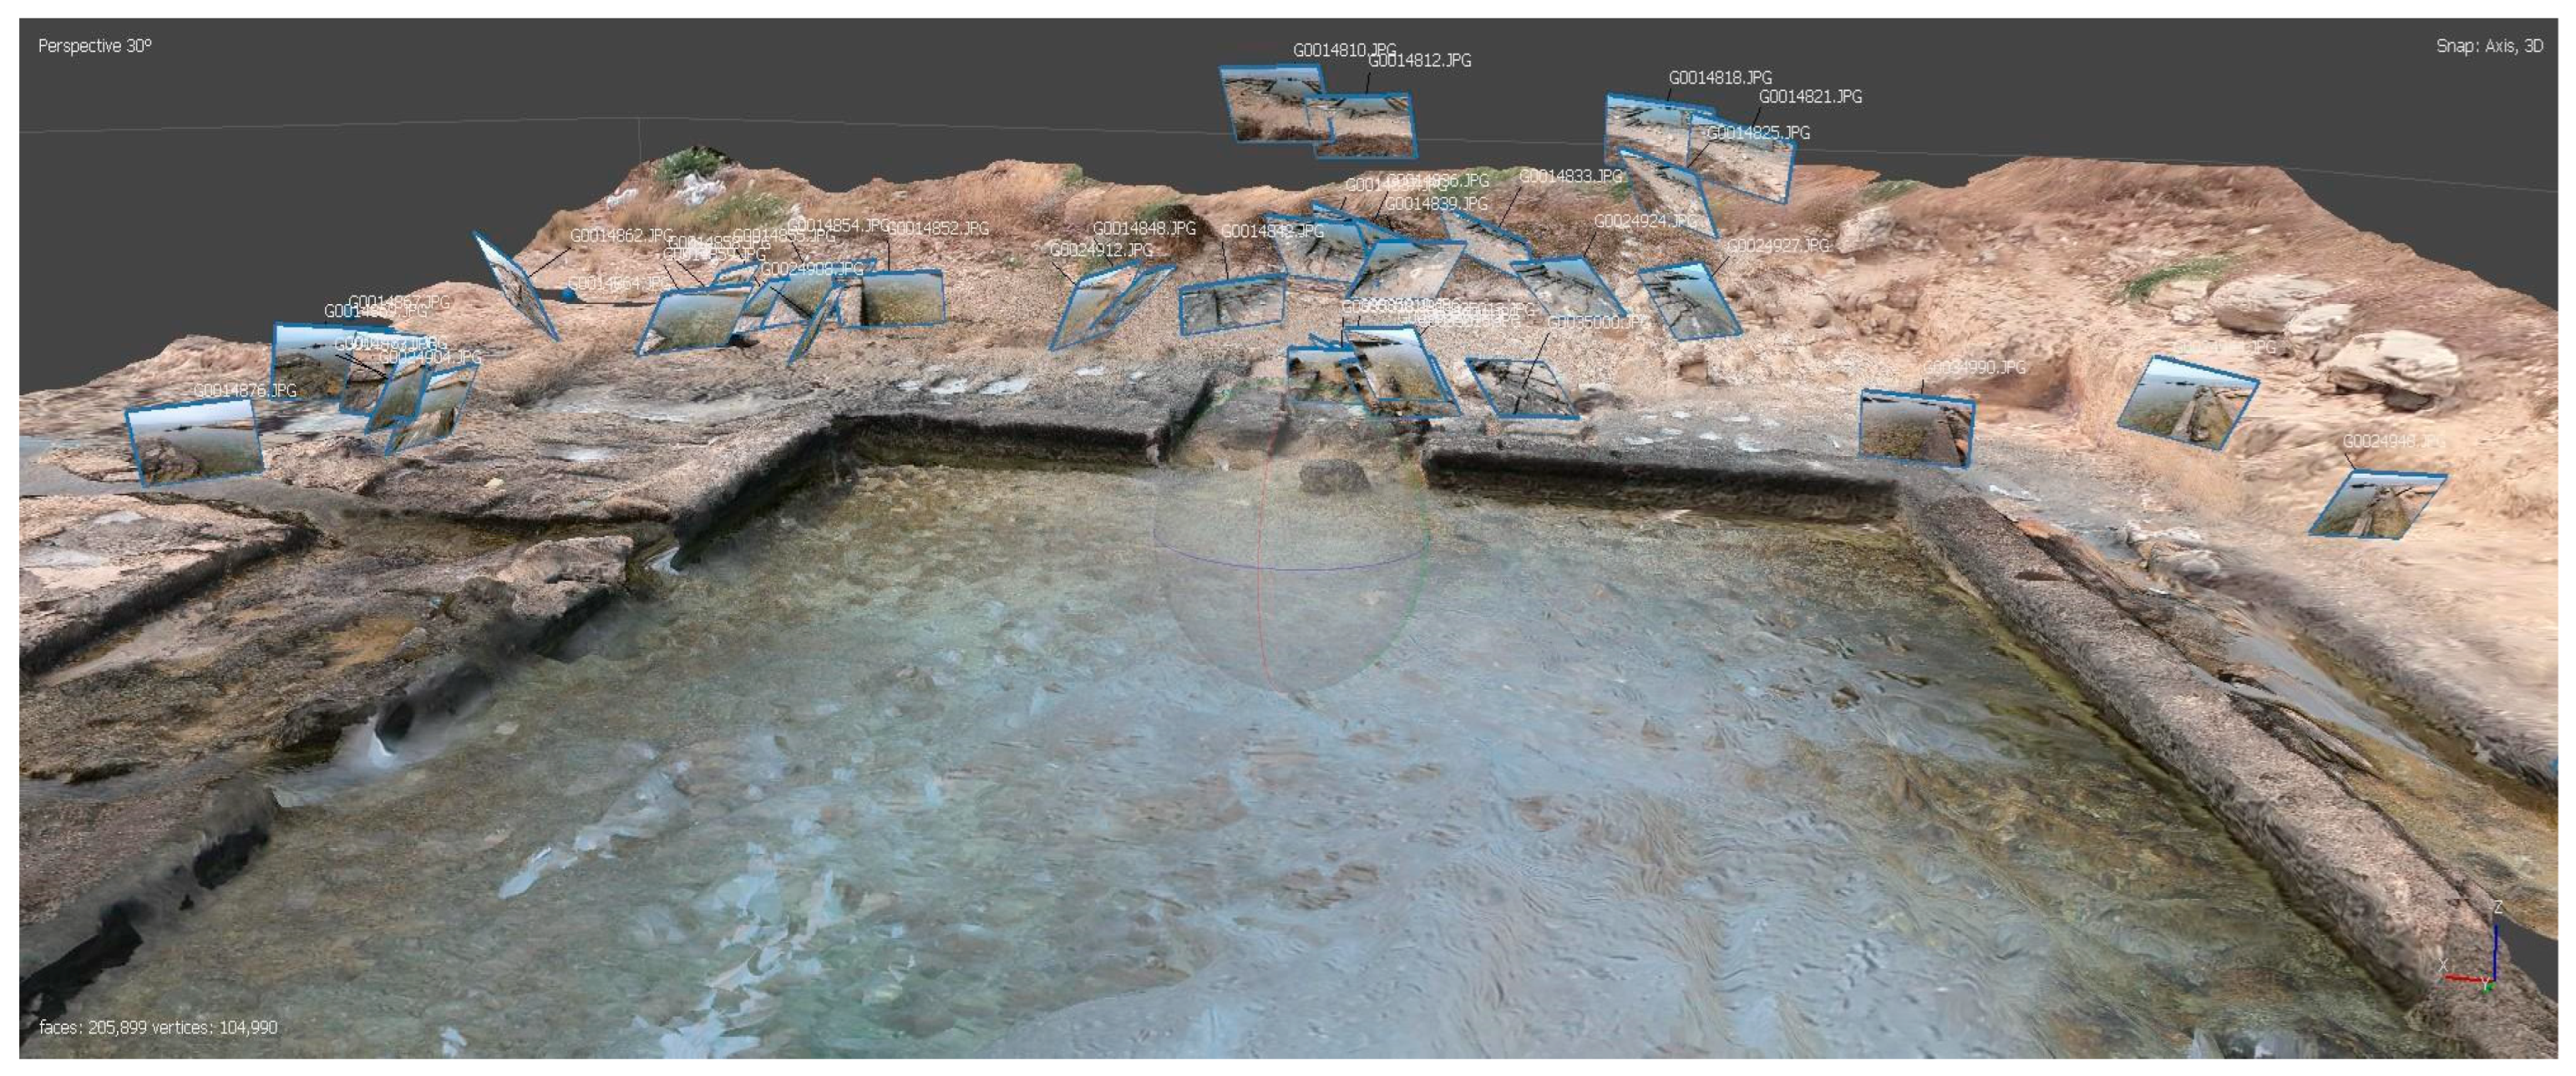Click the G0014821.JPG camera label
Viewport: 2576px width, 1076px height.
[1809, 97]
